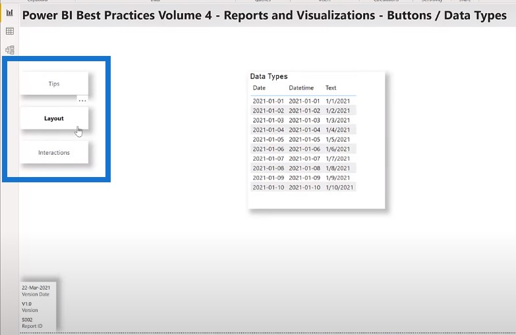Switch to the Data table view icon
Viewport: 516px width, 335px height.
(9, 31)
